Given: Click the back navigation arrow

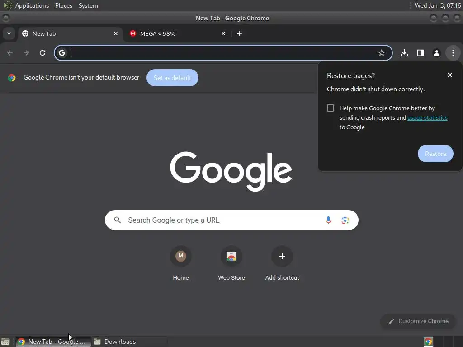Looking at the screenshot, I should (10, 53).
